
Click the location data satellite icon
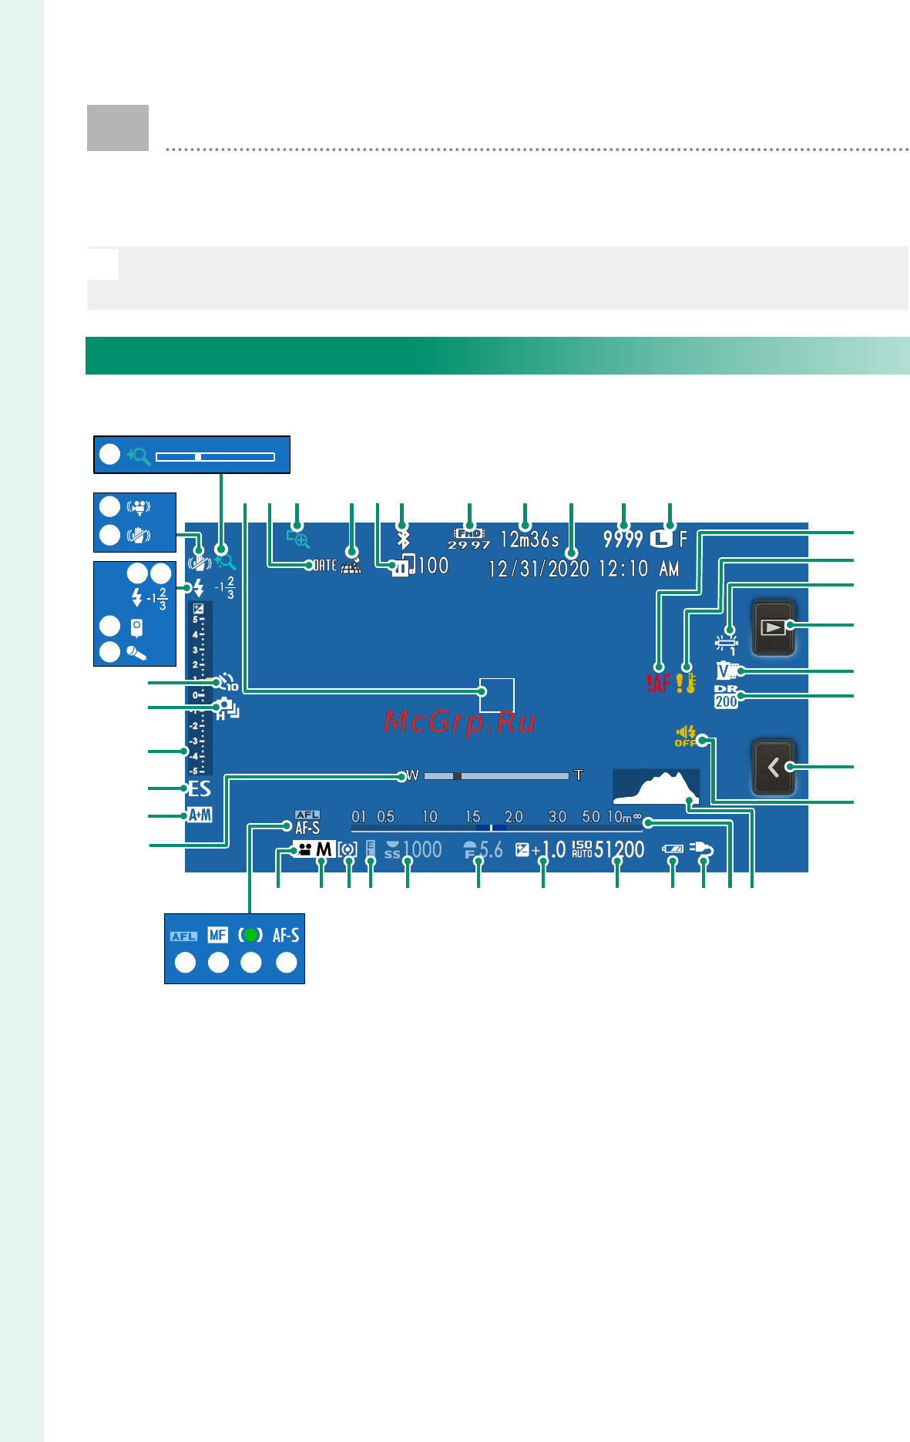351,565
